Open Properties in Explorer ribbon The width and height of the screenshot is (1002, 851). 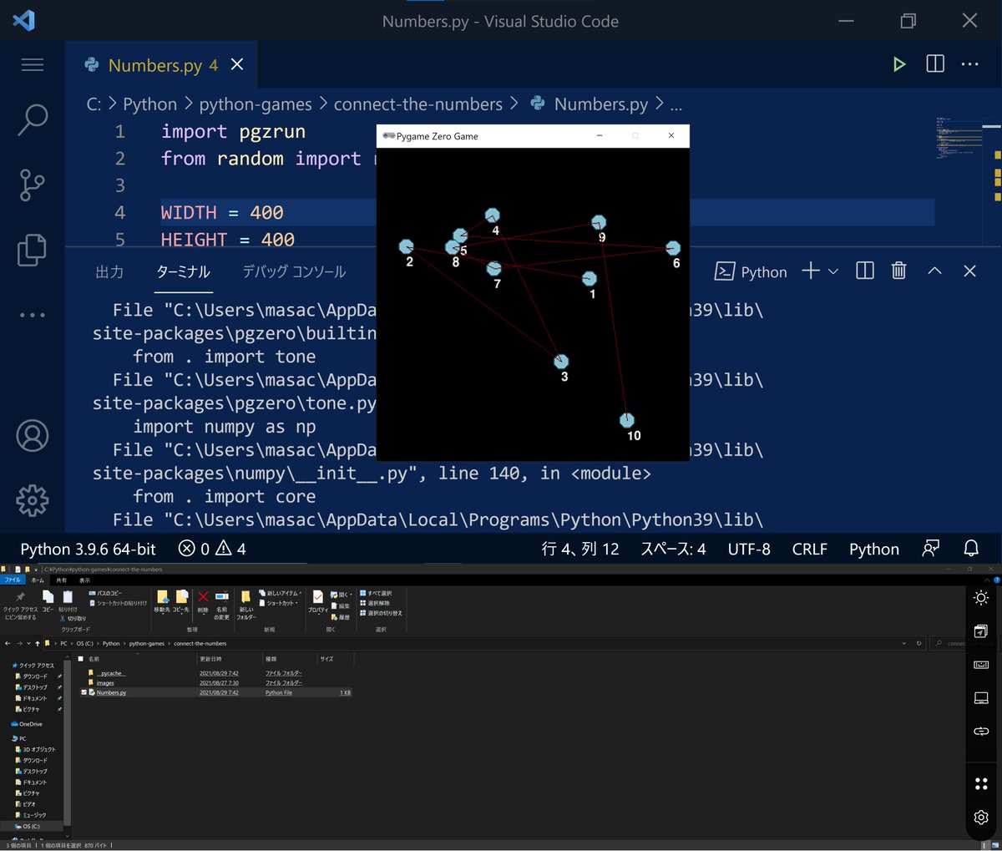click(x=318, y=596)
